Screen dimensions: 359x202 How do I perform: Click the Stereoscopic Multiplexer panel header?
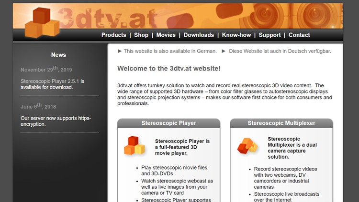pyautogui.click(x=281, y=123)
